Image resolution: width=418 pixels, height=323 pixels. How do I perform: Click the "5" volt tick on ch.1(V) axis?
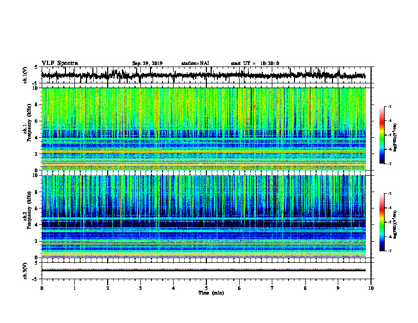36,67
